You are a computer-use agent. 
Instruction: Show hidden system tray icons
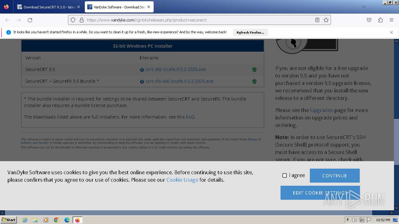click(348, 220)
